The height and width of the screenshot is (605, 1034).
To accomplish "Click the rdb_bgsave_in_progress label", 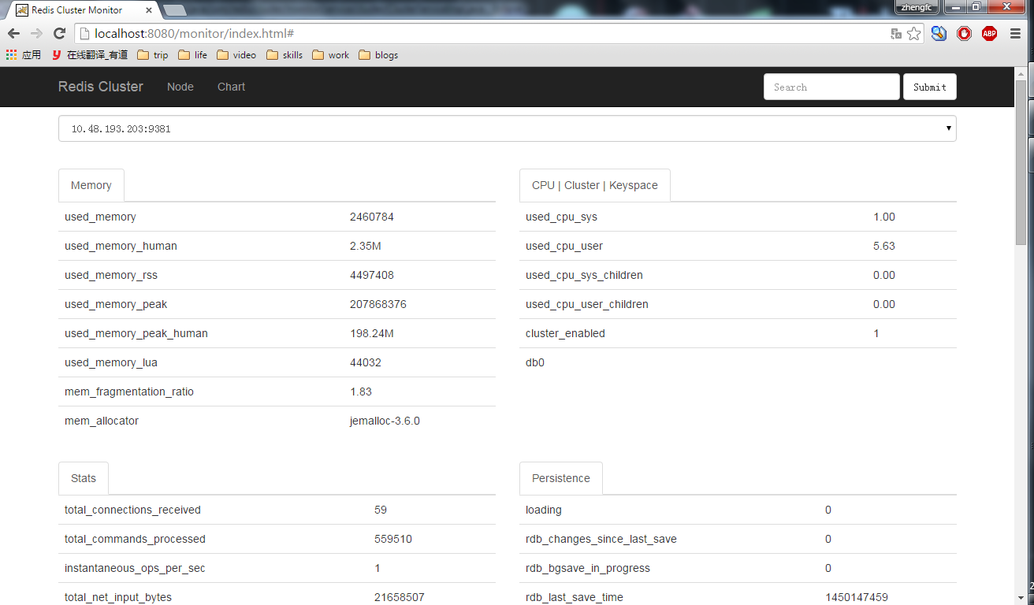I will coord(588,568).
